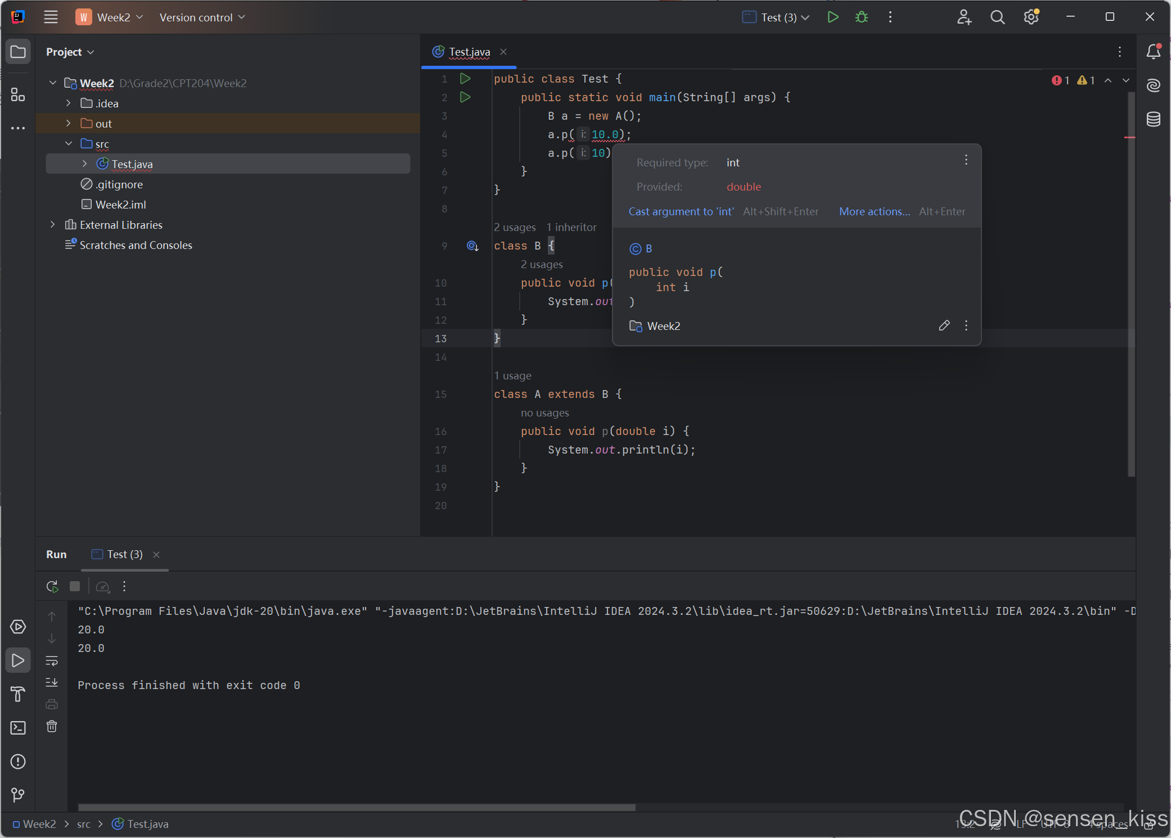Image resolution: width=1171 pixels, height=838 pixels.
Task: Click Cast argument to 'int' quick fix
Action: tap(681, 211)
